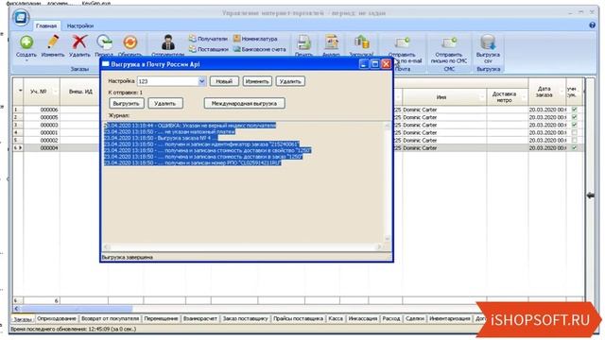Switch to Возврат от покупателя tab
605x340 pixels.
(110, 319)
